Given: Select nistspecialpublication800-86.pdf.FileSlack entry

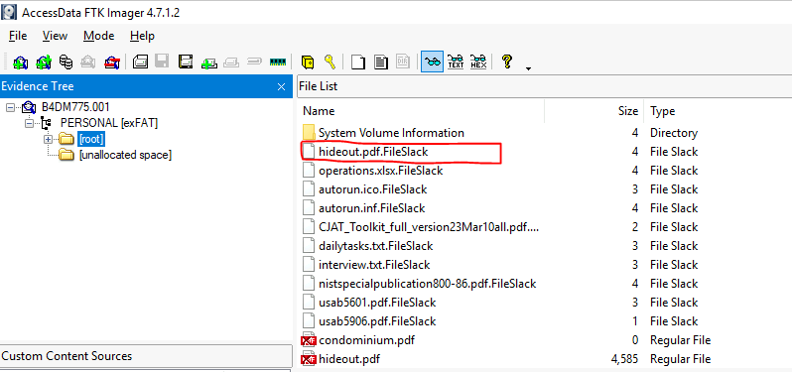Looking at the screenshot, I should pyautogui.click(x=428, y=284).
